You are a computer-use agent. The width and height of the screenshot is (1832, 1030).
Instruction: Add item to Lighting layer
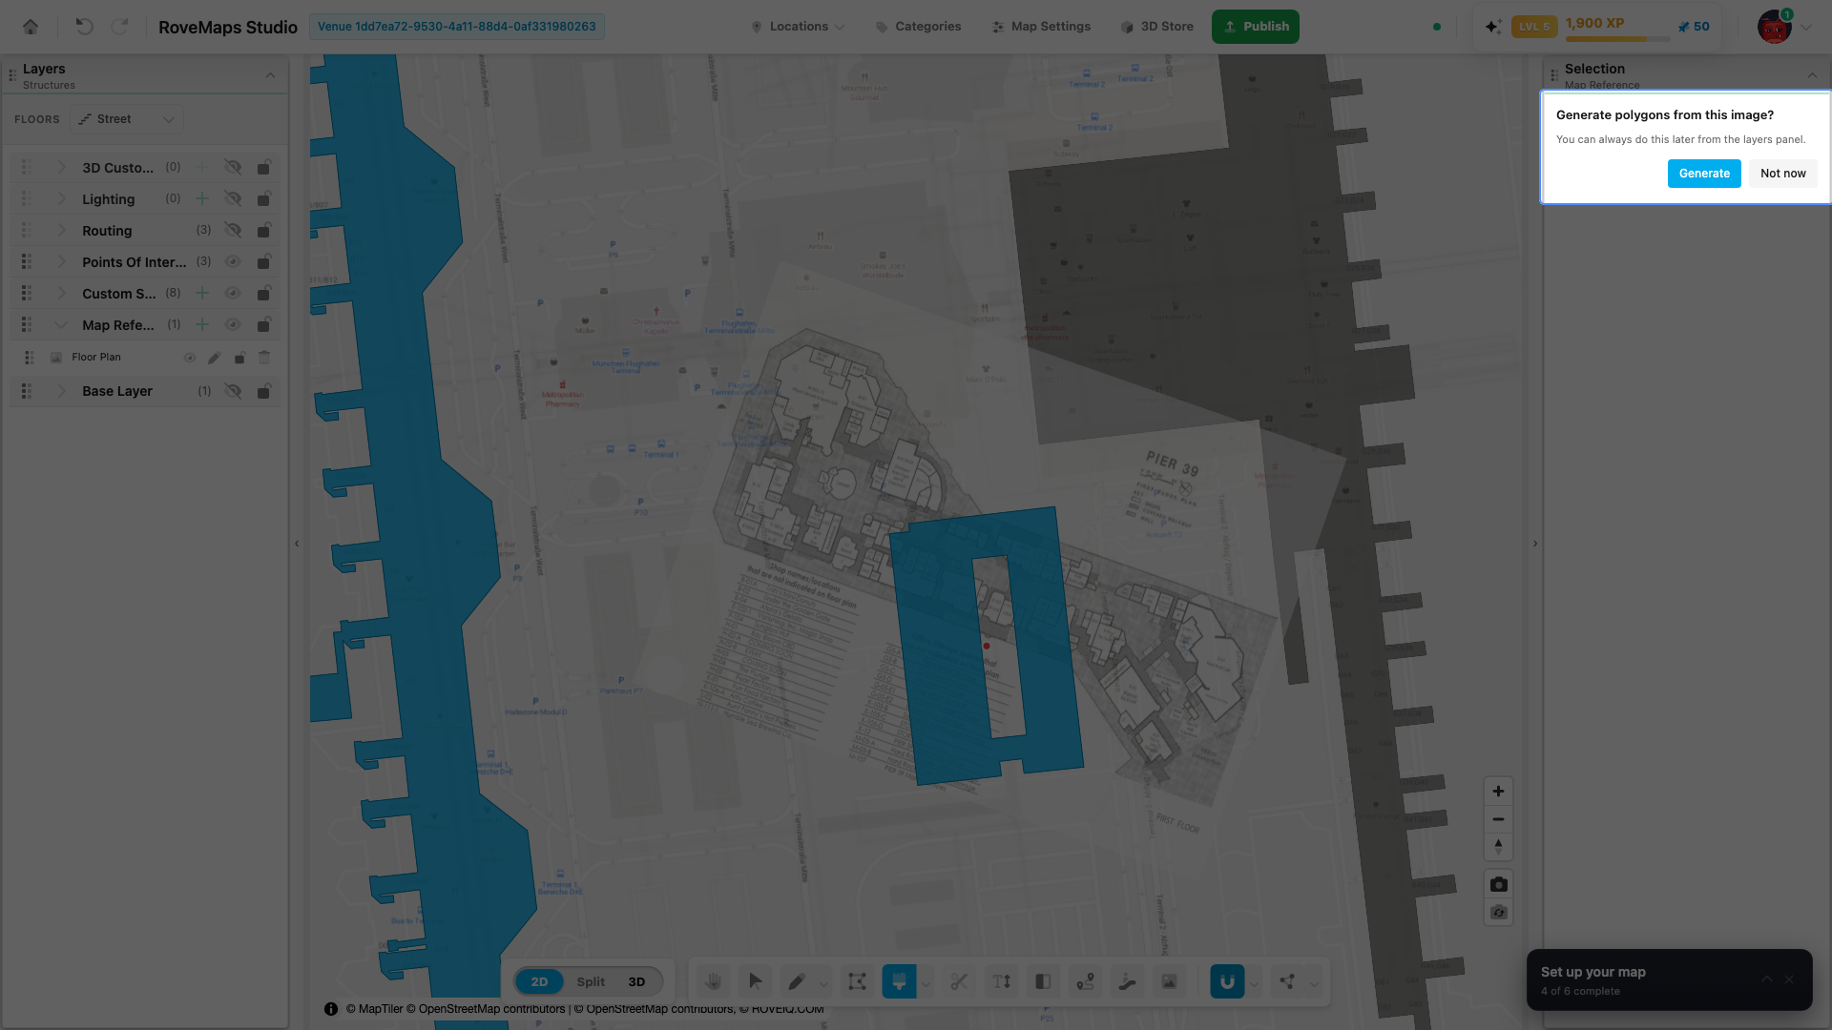[202, 198]
